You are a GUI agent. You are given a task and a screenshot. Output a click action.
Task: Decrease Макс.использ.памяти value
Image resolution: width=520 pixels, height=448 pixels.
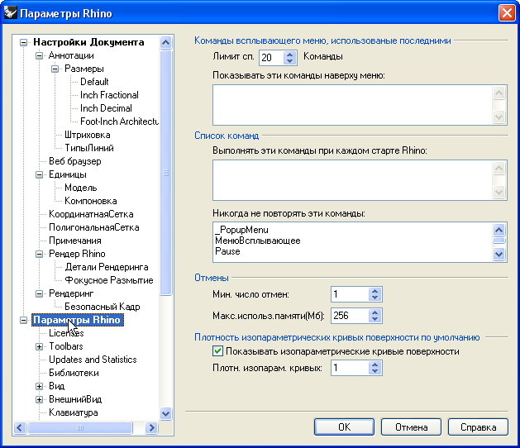point(374,319)
